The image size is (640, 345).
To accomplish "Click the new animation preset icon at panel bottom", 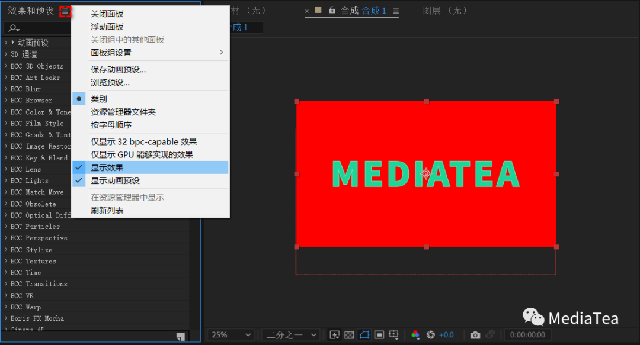I will pyautogui.click(x=181, y=337).
